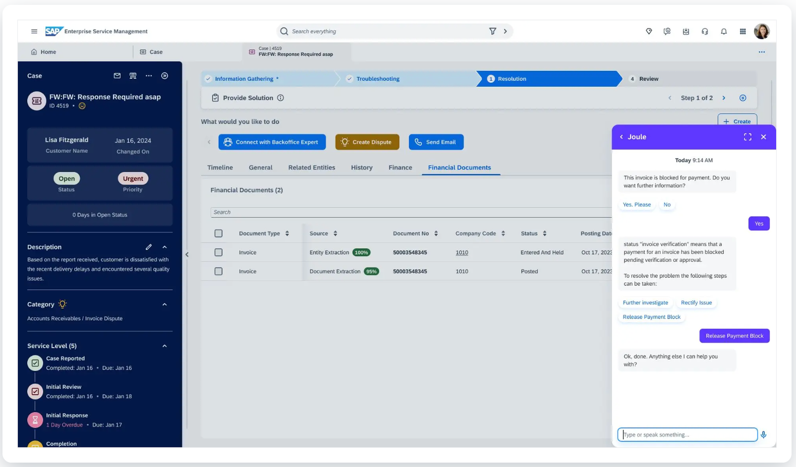Click the Create Dispute button
This screenshot has height=467, width=796.
(367, 142)
